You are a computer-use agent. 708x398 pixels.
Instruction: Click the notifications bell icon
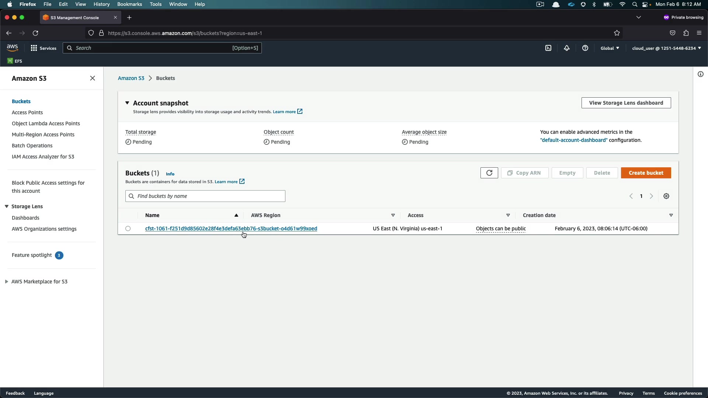(567, 48)
